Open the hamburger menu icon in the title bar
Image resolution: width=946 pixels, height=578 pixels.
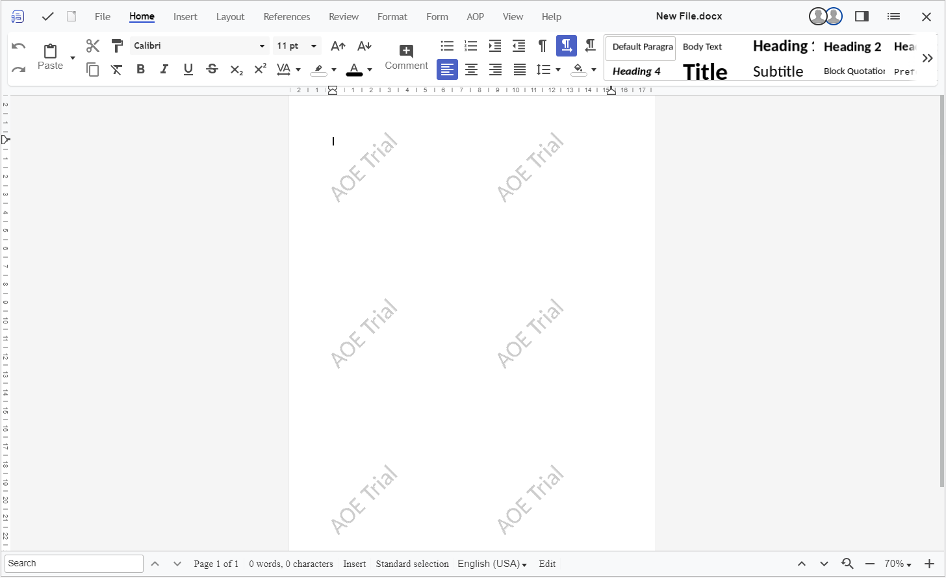pos(894,16)
